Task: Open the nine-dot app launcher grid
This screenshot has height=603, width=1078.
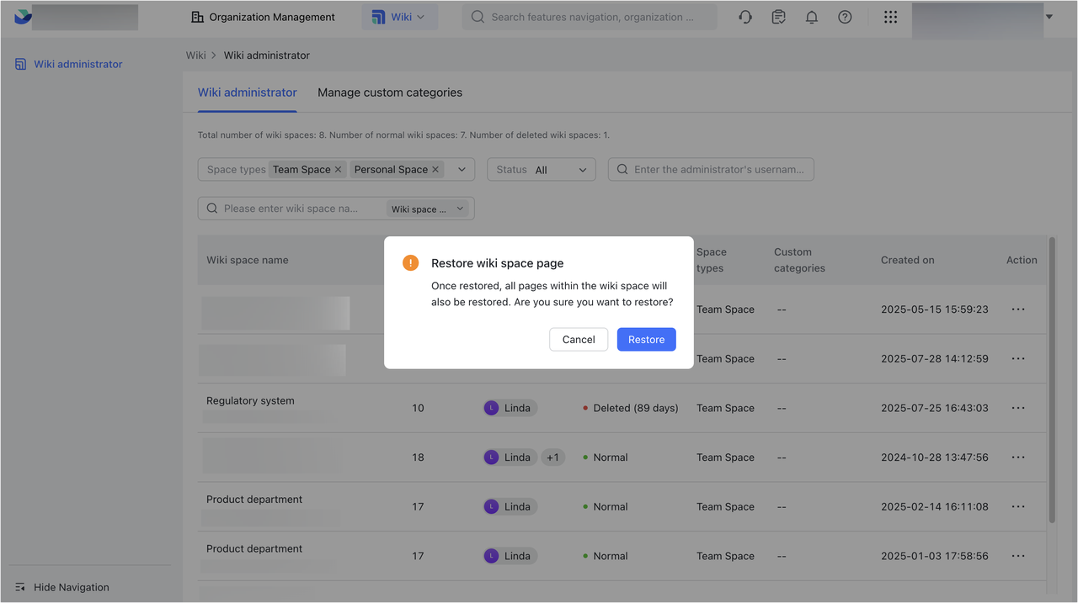Action: click(890, 17)
